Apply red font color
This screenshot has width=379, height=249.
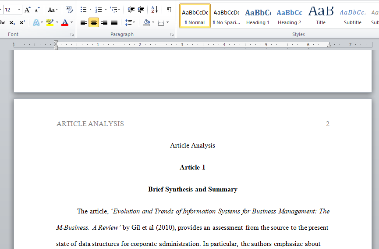[65, 22]
